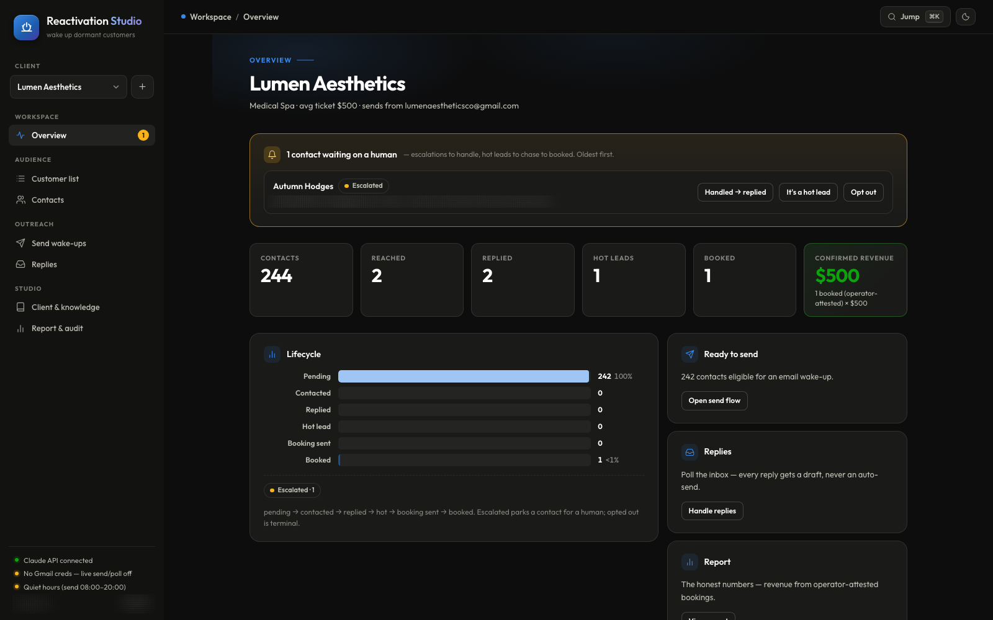The height and width of the screenshot is (620, 993).
Task: Click the Overview breadcrumb
Action: coord(261,17)
